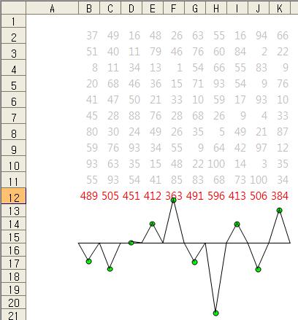Screen dimensions: 298x320
Task: Click cell containing red total 489
Action: coord(89,196)
